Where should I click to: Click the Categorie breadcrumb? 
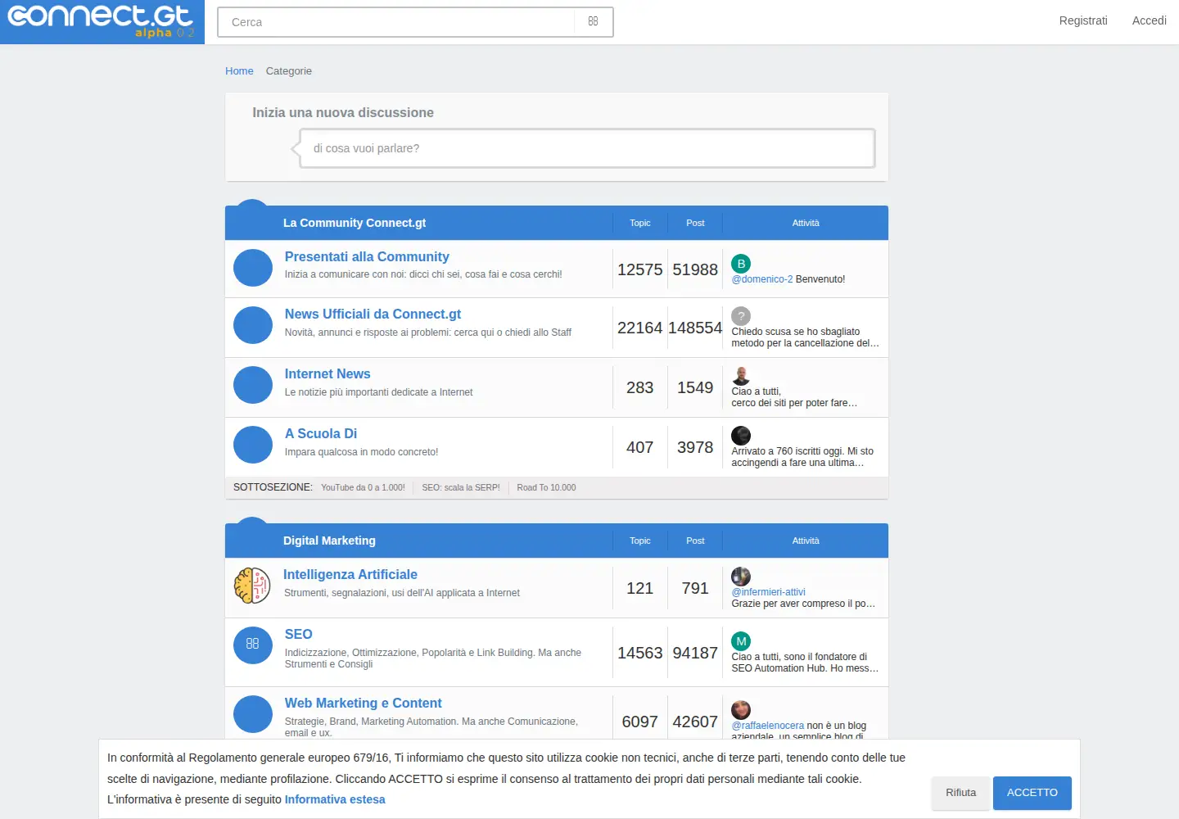point(288,71)
